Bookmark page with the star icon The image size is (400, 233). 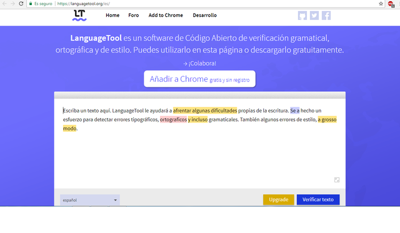(x=381, y=4)
